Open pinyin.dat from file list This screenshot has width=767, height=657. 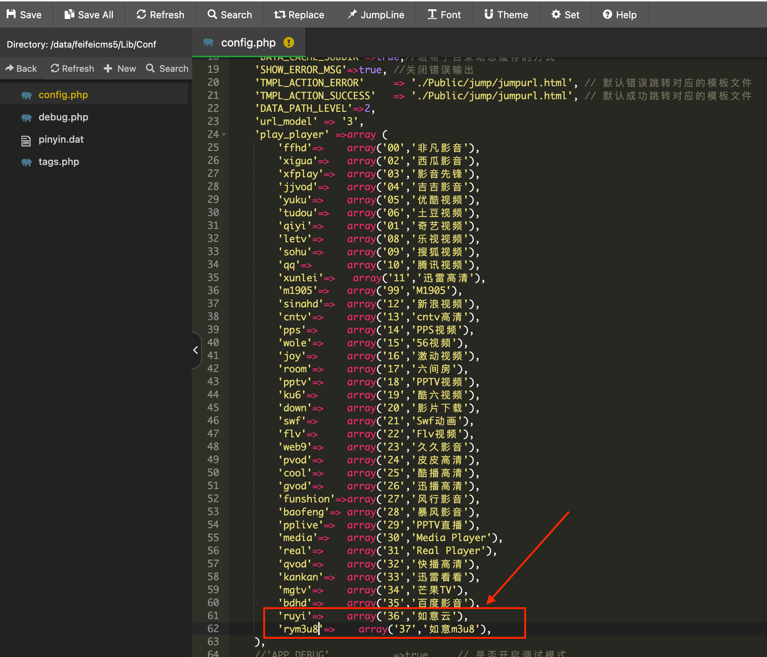[x=61, y=139]
